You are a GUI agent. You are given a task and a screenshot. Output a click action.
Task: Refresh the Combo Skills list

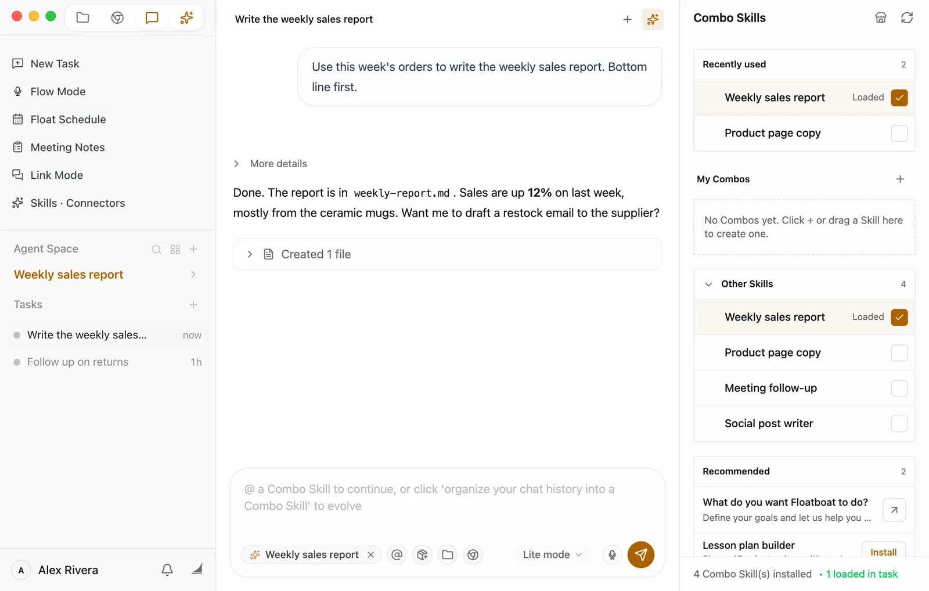(906, 18)
